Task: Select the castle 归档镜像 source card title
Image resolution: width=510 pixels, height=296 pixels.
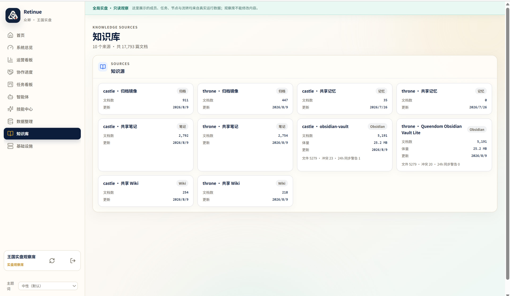Action: (120, 91)
